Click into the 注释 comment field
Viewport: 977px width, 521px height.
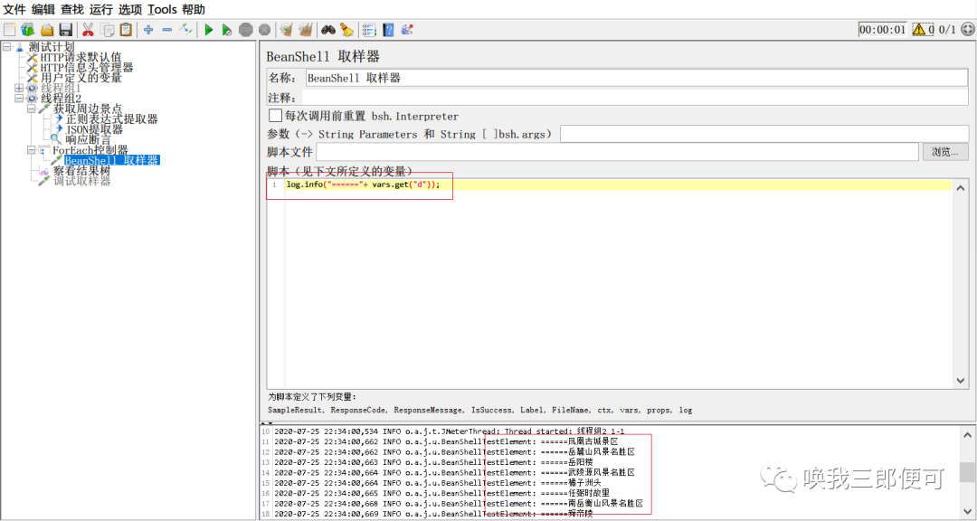(x=635, y=98)
